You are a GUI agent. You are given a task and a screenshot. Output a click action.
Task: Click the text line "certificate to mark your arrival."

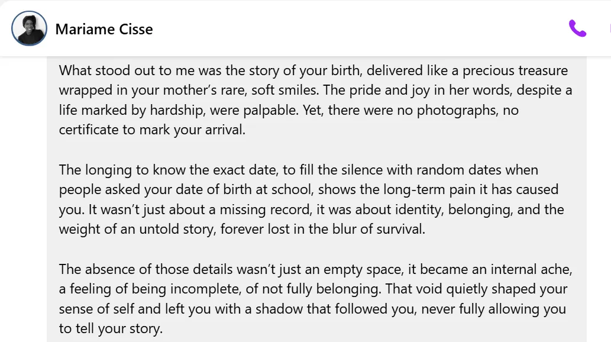click(x=152, y=130)
